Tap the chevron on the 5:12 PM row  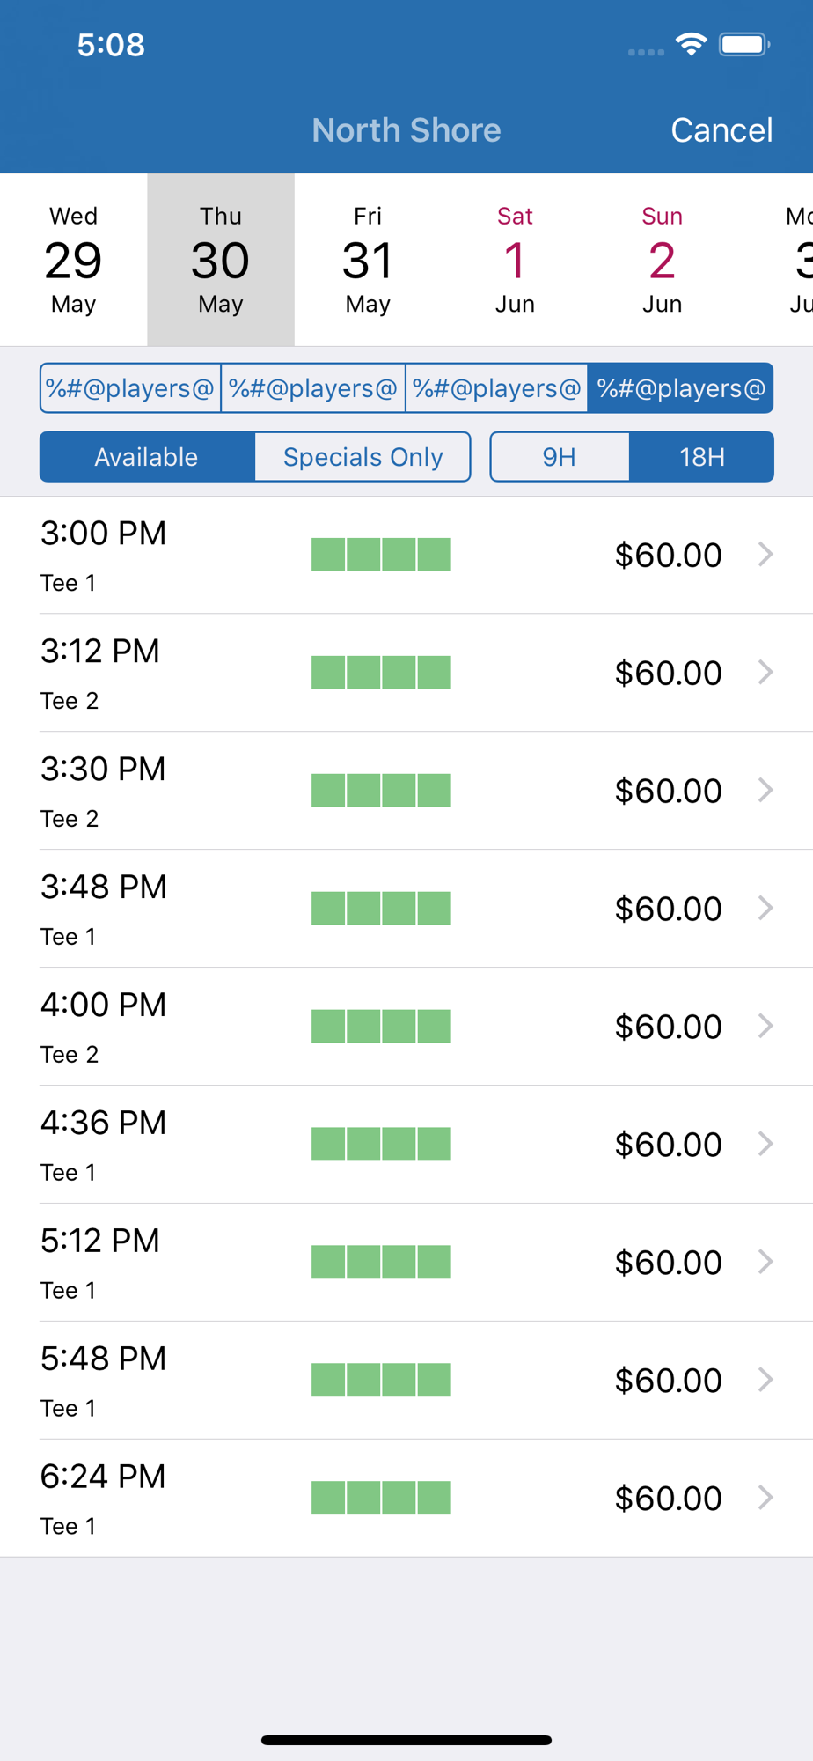click(765, 1262)
